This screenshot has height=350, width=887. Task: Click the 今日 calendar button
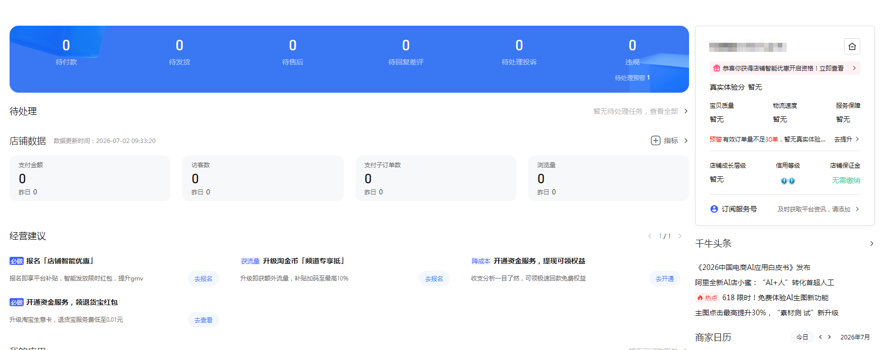pyautogui.click(x=802, y=337)
